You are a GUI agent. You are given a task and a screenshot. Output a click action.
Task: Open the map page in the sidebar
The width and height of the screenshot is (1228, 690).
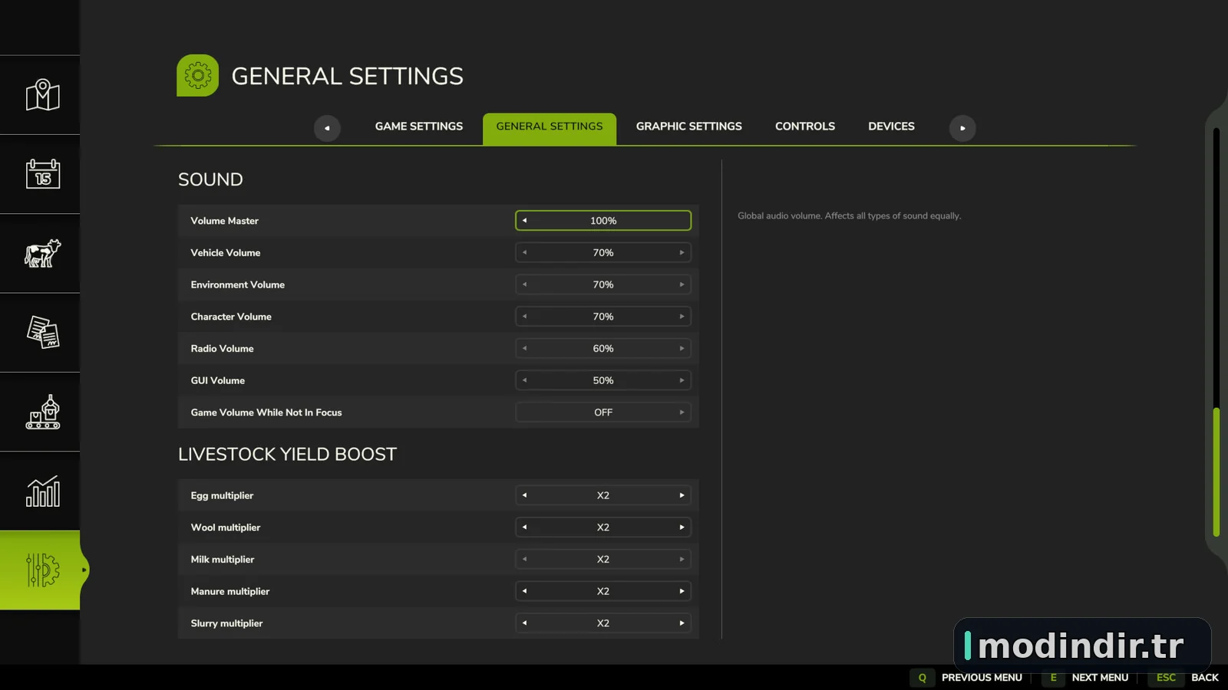click(x=43, y=95)
